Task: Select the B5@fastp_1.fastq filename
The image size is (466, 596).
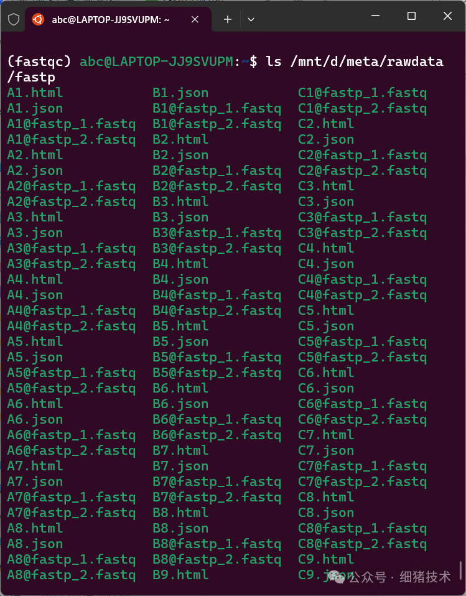Action: tap(217, 356)
